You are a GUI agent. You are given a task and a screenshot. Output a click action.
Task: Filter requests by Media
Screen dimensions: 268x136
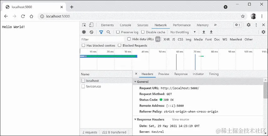tap(198, 39)
